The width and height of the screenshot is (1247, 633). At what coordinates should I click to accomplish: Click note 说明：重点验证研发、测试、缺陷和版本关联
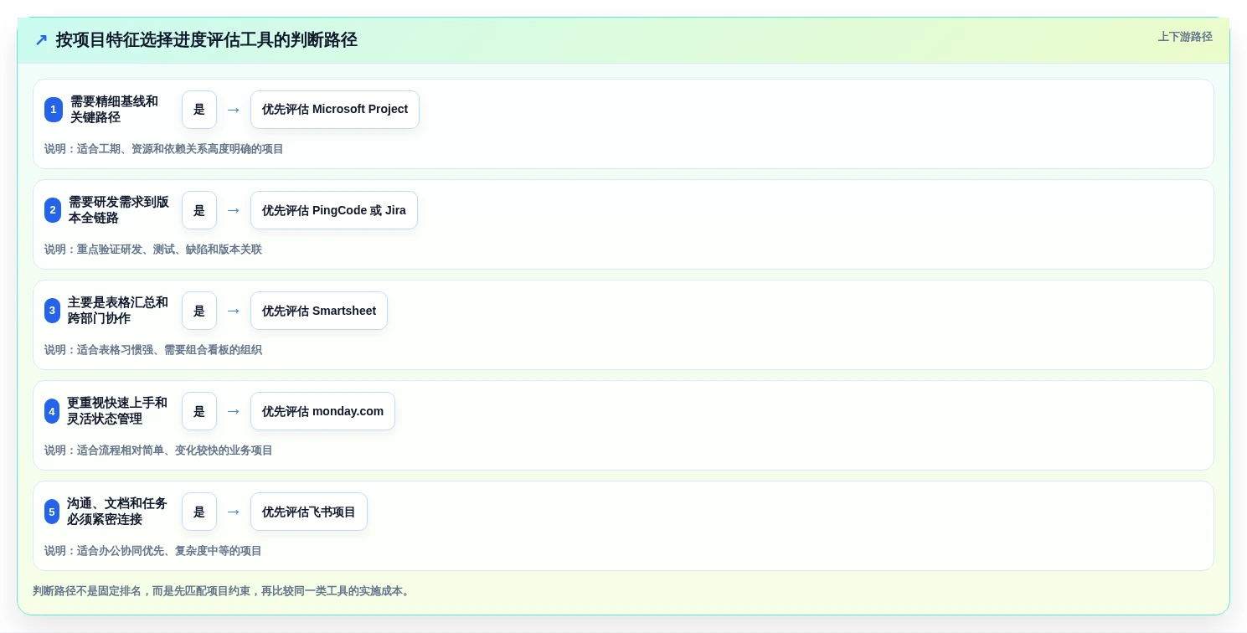pyautogui.click(x=153, y=250)
